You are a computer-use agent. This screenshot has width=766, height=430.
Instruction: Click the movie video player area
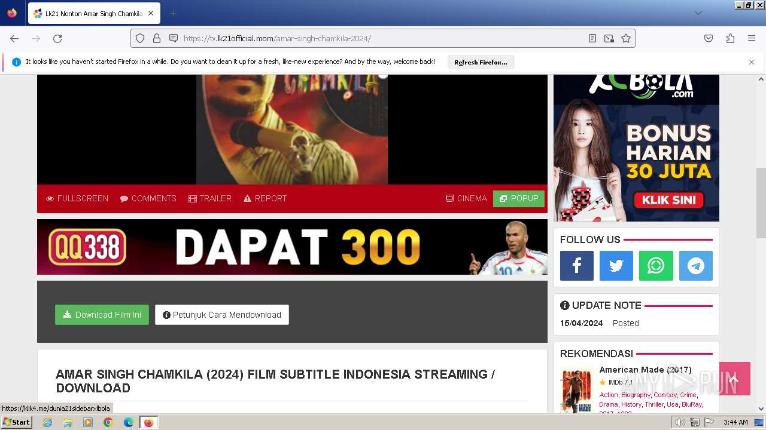(x=292, y=129)
